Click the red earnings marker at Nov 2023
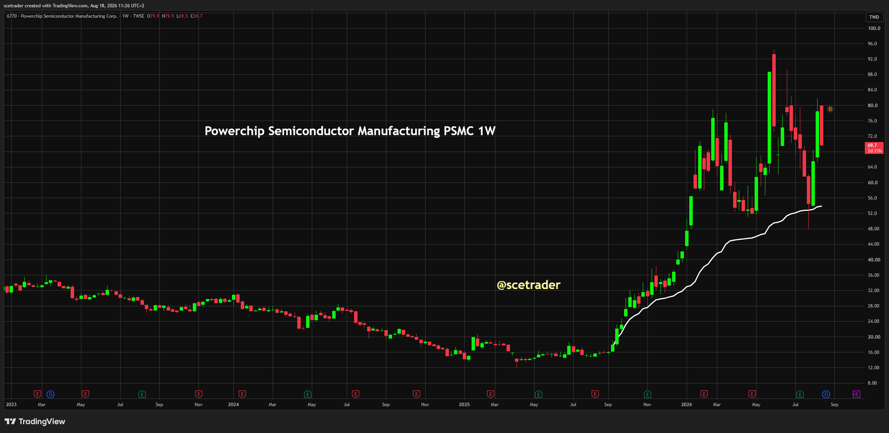Viewport: 889px width, 433px height. coord(199,394)
